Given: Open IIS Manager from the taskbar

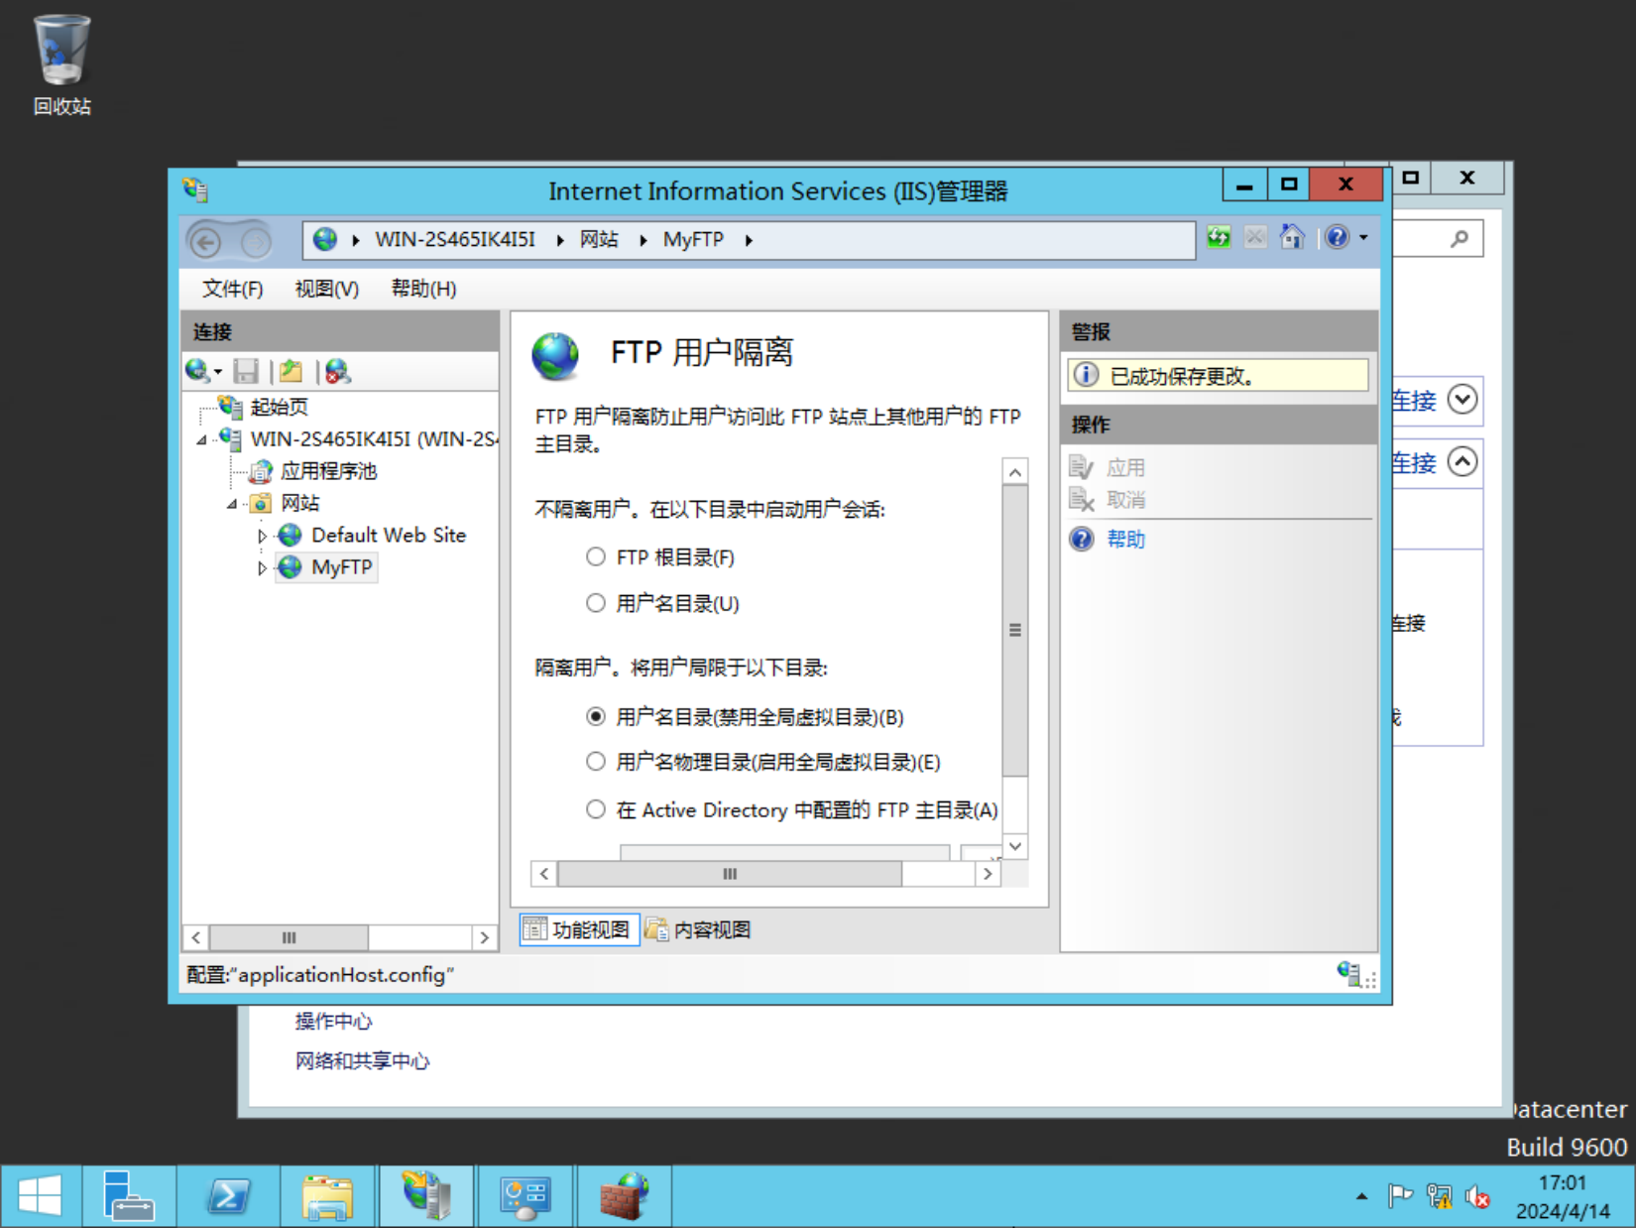Looking at the screenshot, I should pos(425,1195).
